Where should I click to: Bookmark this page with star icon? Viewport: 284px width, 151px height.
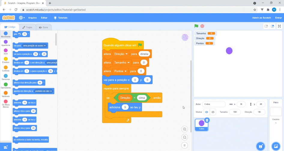click(255, 10)
